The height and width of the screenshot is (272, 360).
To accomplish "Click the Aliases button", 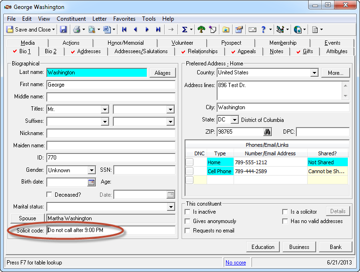I will pos(162,73).
